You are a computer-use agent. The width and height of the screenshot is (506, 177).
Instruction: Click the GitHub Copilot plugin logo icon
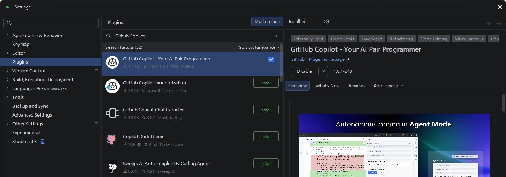coord(112,63)
